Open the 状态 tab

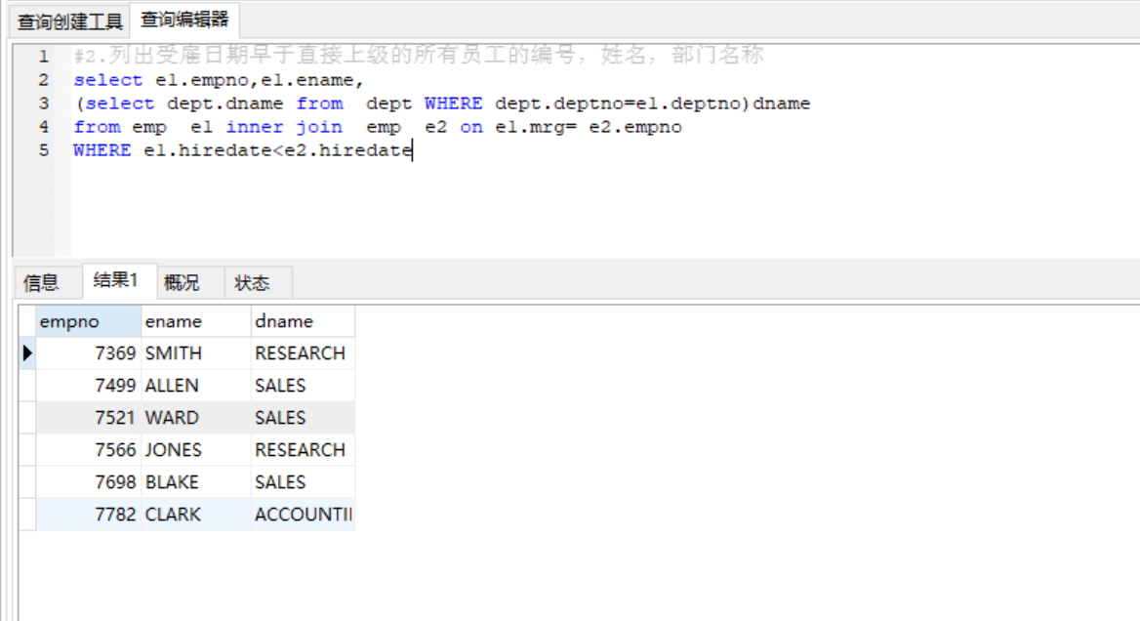click(252, 283)
